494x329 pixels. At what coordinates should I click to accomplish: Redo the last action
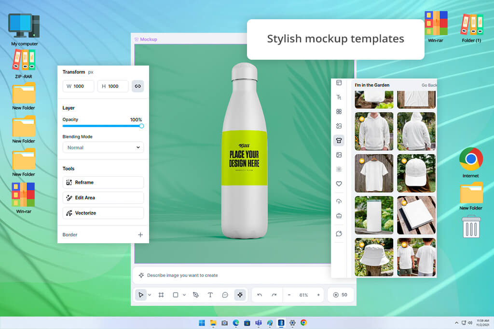tap(274, 295)
